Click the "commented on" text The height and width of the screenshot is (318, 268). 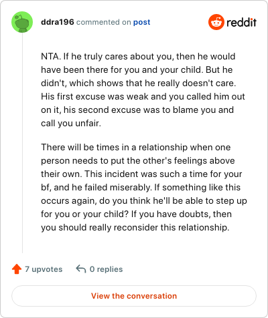(104, 22)
